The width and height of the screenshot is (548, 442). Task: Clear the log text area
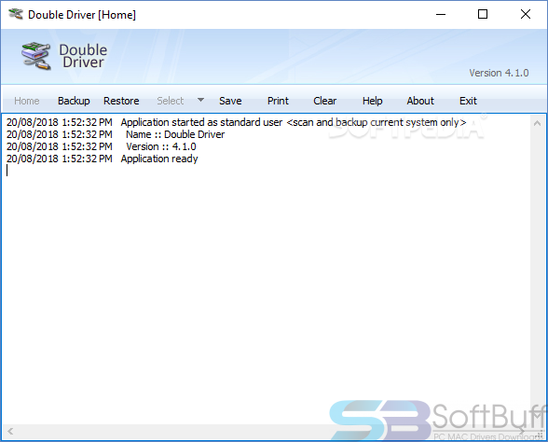(x=324, y=101)
